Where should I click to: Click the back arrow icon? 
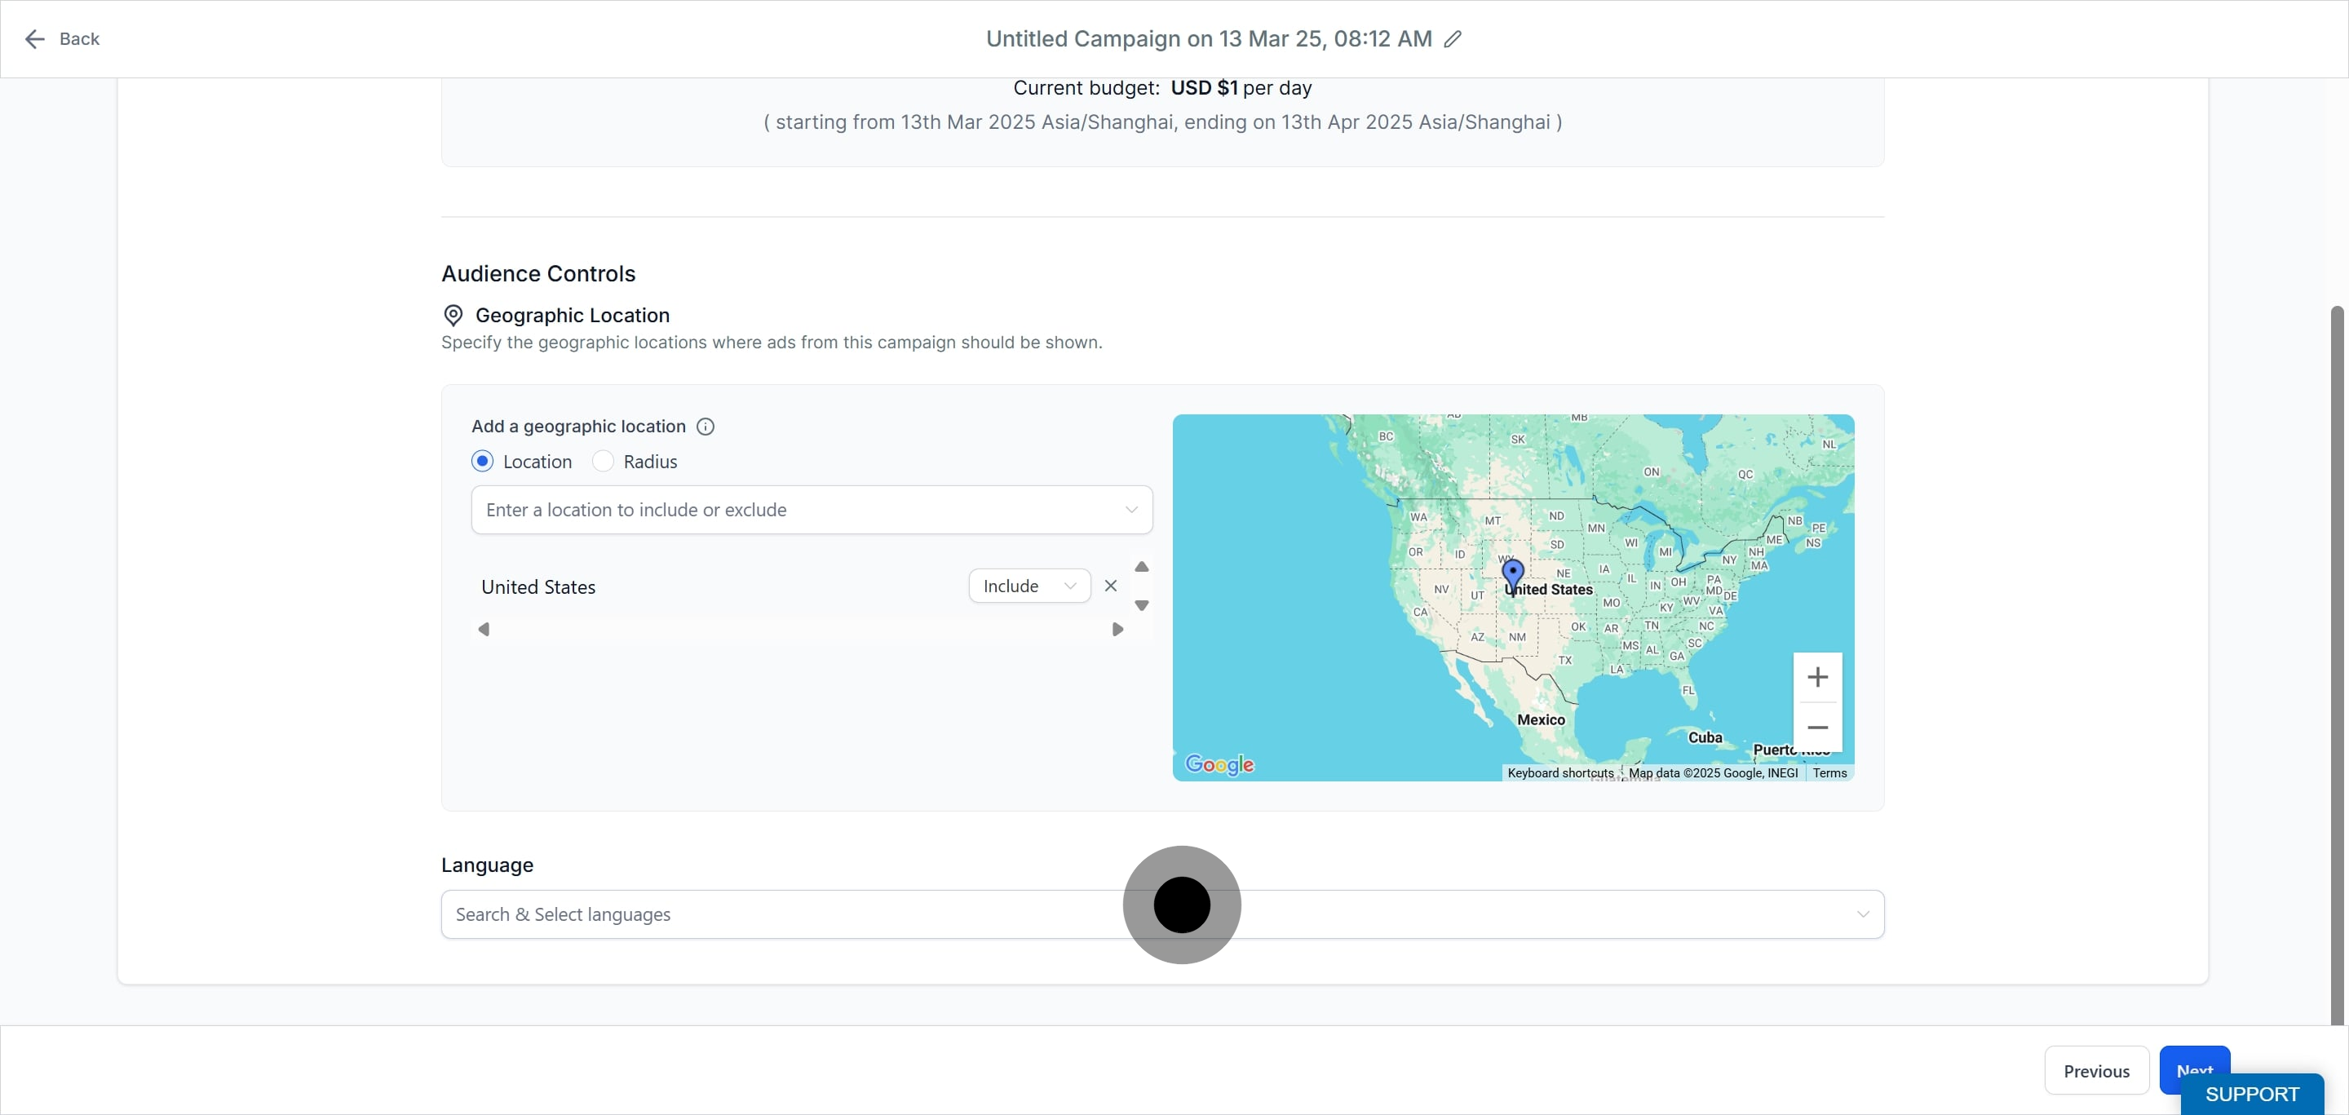pyautogui.click(x=34, y=39)
